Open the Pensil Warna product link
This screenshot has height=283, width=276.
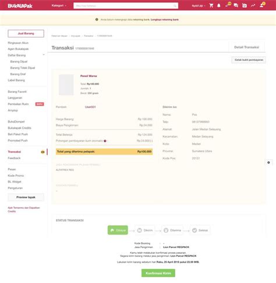(89, 76)
